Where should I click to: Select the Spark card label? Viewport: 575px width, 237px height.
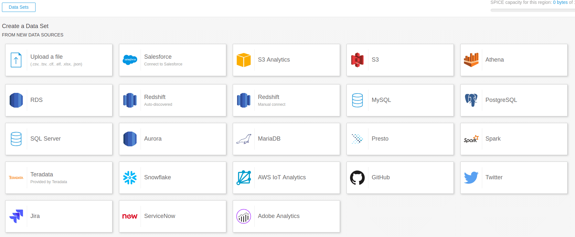click(x=493, y=139)
